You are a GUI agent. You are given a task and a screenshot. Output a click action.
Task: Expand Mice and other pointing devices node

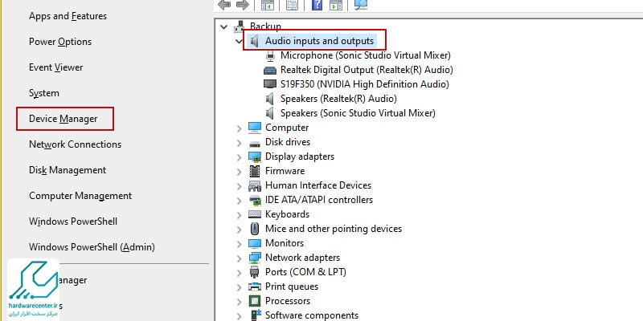tap(239, 230)
